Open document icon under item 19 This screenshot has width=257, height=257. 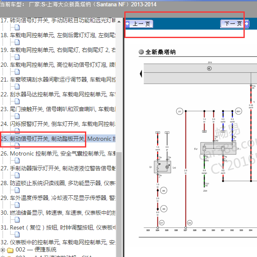17,57
